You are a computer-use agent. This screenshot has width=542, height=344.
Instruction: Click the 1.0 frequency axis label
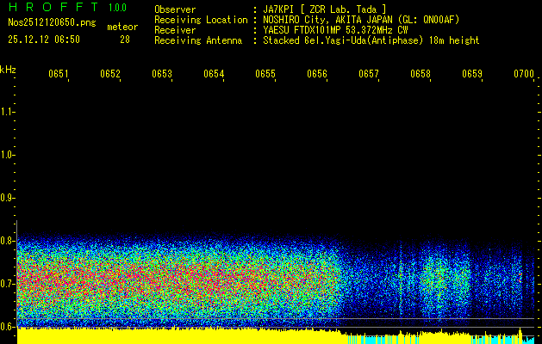click(8, 155)
